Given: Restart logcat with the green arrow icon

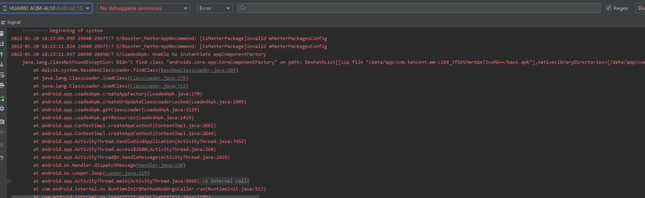Looking at the screenshot, I should [x=2, y=98].
